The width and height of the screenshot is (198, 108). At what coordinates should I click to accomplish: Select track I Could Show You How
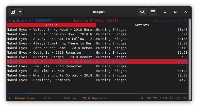[51, 34]
